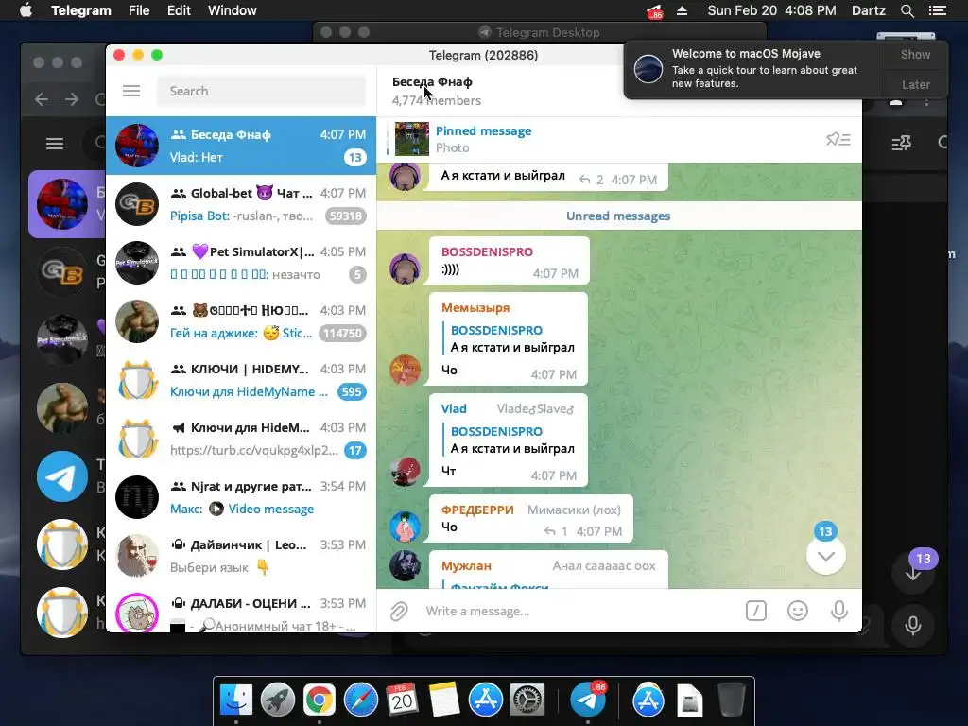Image resolution: width=968 pixels, height=726 pixels.
Task: Open Google Chrome from the Dock
Action: 320,700
